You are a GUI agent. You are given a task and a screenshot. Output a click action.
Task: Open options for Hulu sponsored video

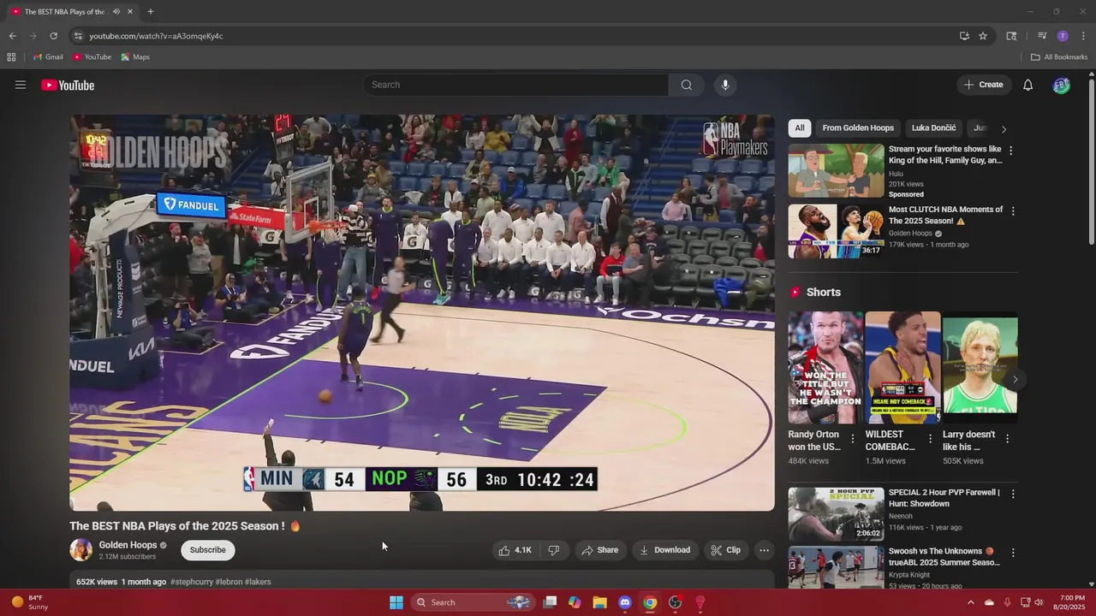[x=1010, y=151]
